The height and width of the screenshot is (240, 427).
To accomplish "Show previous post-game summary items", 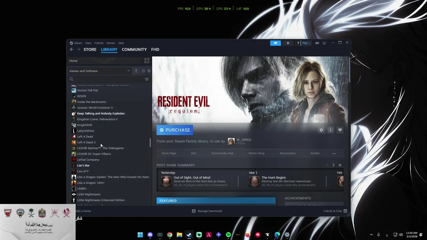I will coord(327,165).
